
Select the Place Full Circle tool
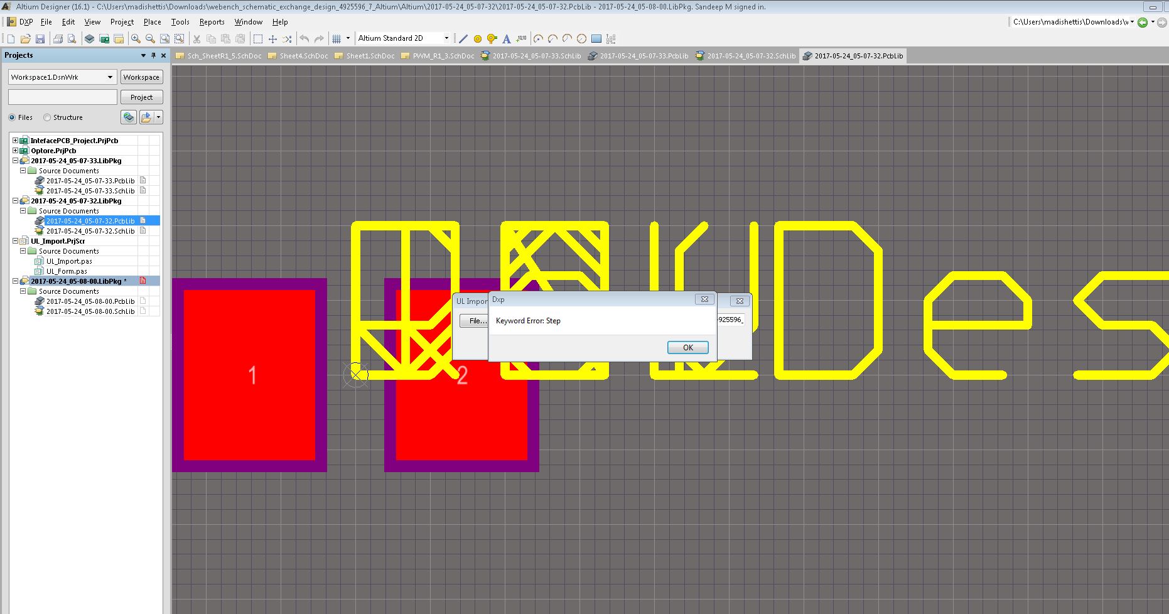pos(581,39)
